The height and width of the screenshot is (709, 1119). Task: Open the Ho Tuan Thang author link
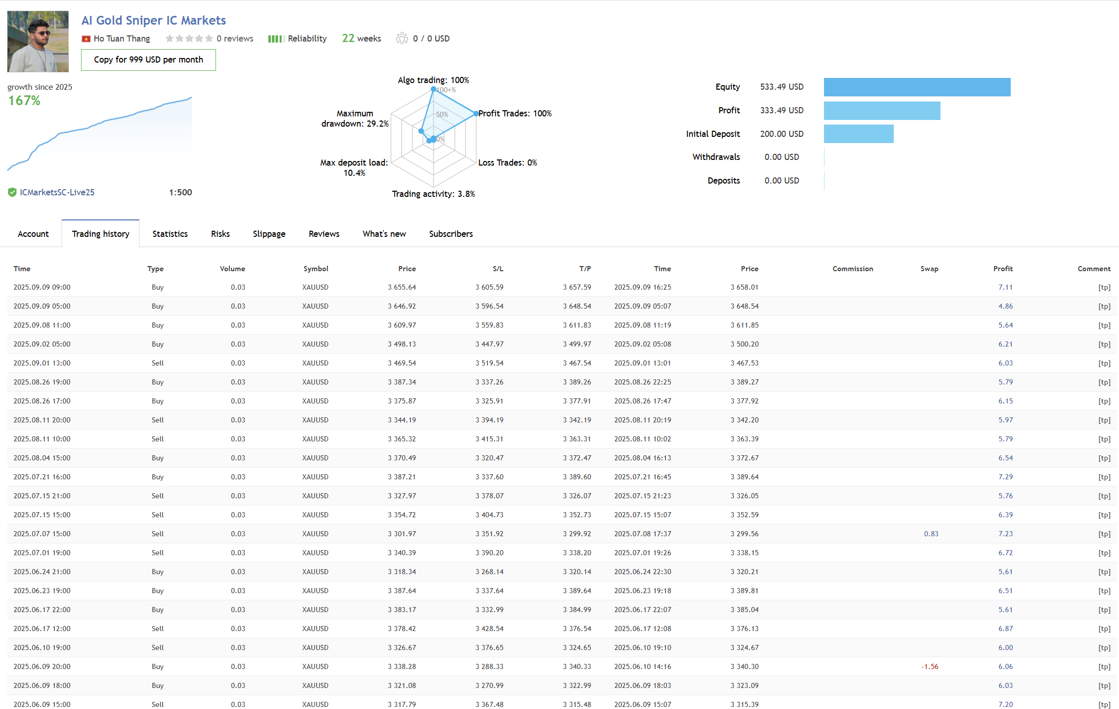(122, 38)
